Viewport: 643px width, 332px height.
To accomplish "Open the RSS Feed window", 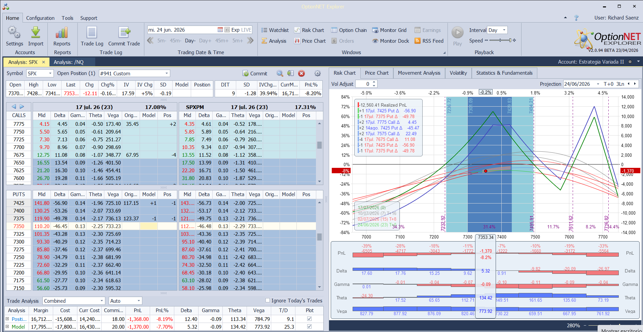I will click(429, 41).
